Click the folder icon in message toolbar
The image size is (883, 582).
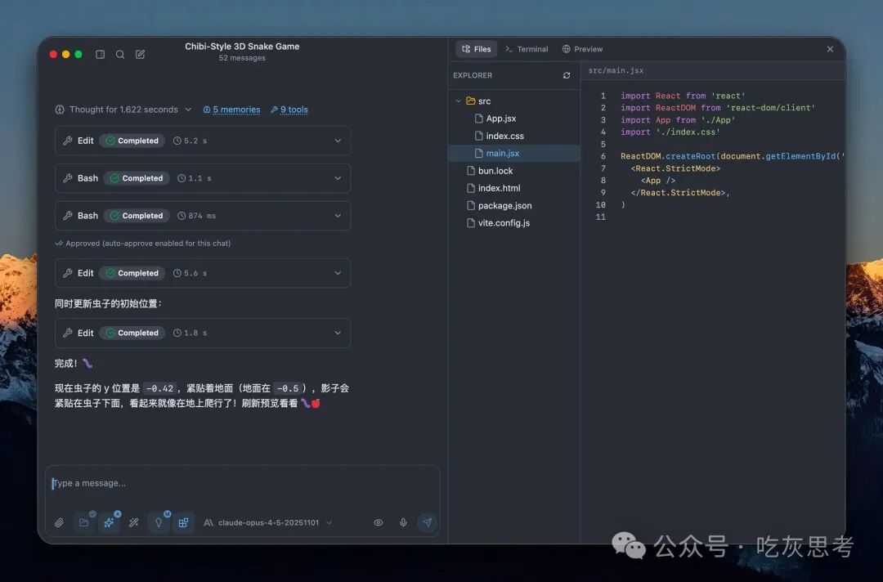pos(84,523)
